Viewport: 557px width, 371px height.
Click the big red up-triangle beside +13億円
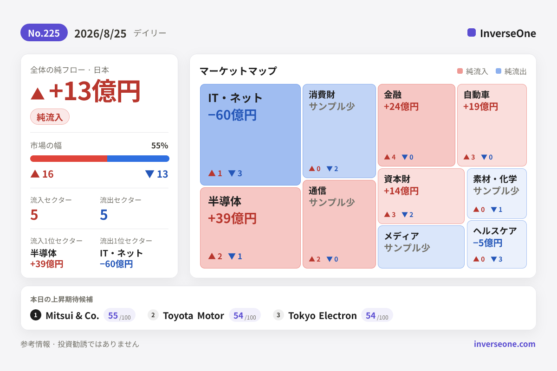pyautogui.click(x=38, y=93)
